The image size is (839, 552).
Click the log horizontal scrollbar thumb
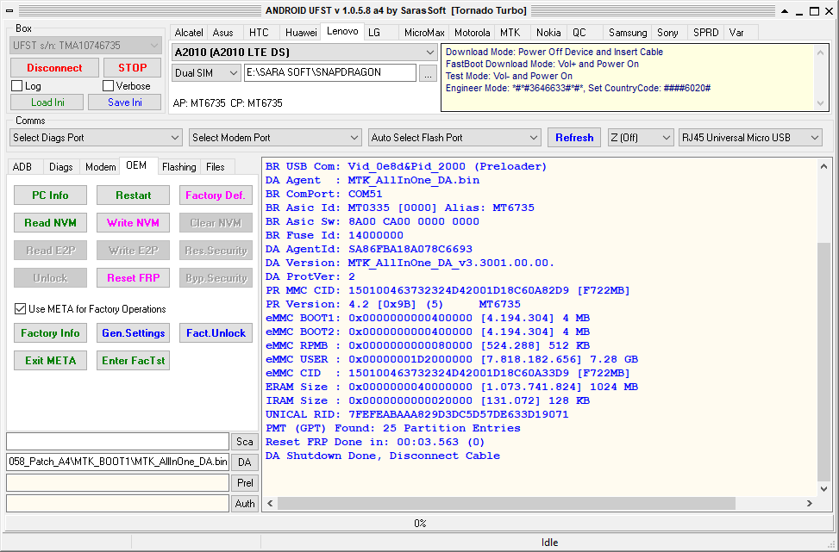click(x=506, y=504)
